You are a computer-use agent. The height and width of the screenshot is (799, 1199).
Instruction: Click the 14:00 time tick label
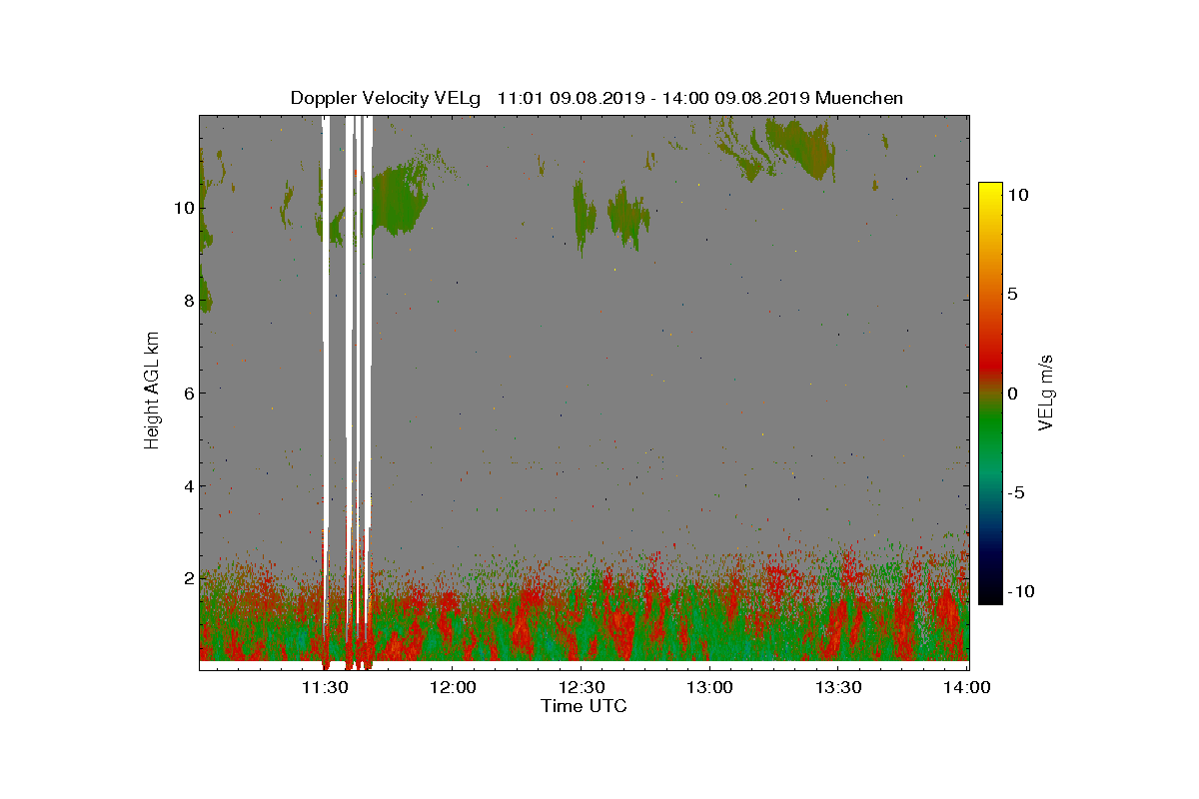[x=967, y=687]
